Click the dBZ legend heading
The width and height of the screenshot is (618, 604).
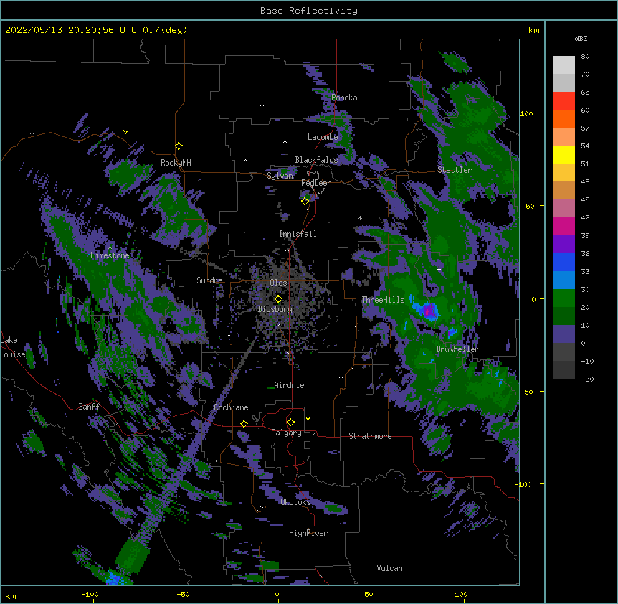coord(581,39)
